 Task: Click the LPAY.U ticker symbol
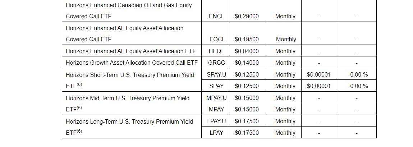216,121
